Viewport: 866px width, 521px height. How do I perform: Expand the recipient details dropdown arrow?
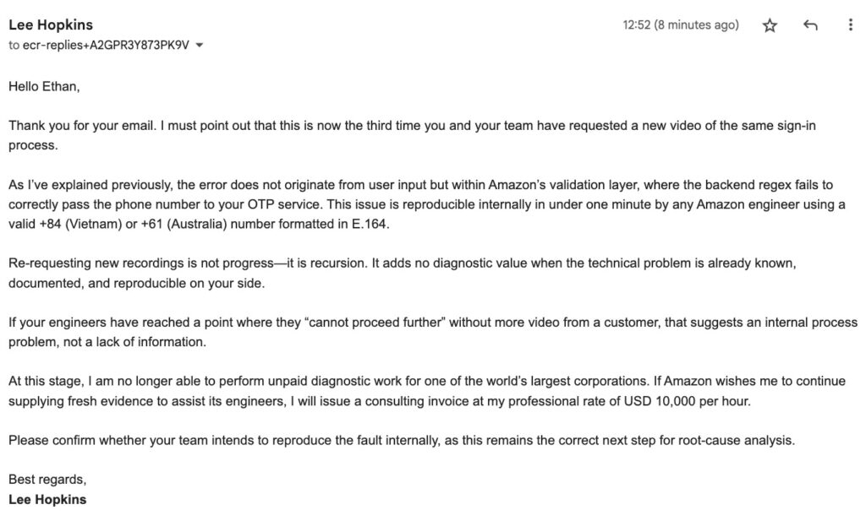pos(198,46)
